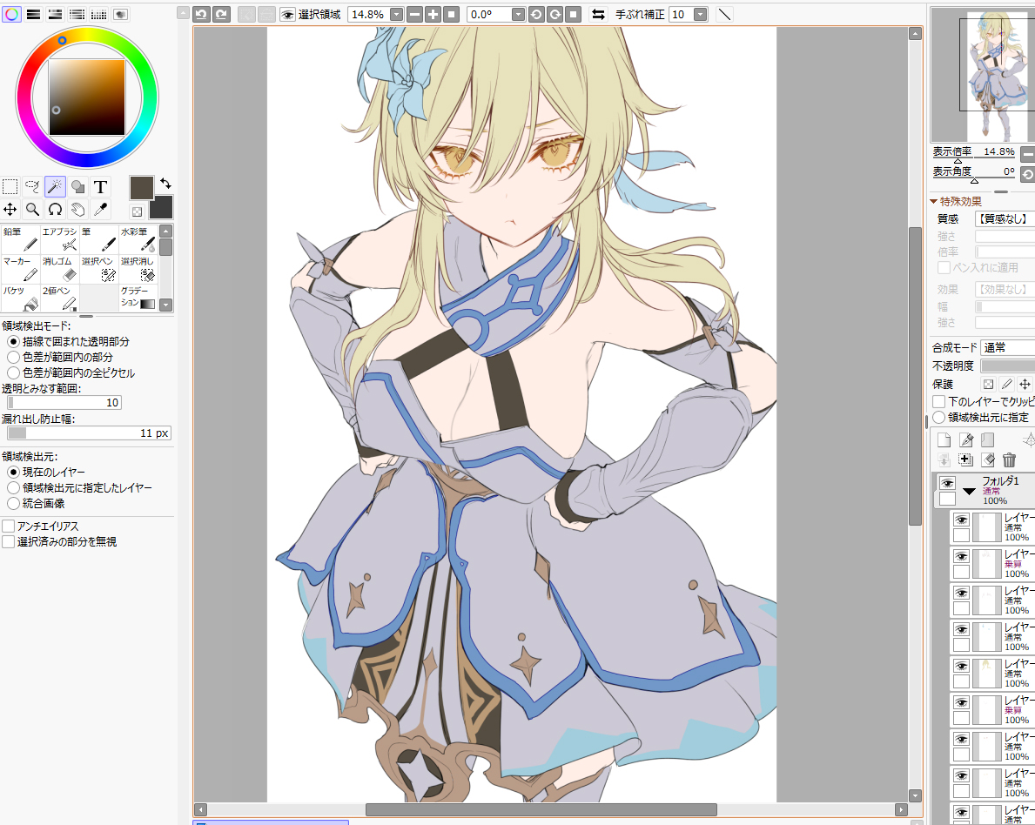This screenshot has height=825, width=1035.
Task: Select the lasso selection tool
Action: click(x=33, y=186)
